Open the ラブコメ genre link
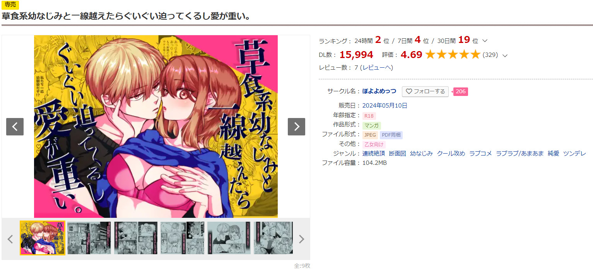Viewport: 593px width, 272px height. (480, 154)
